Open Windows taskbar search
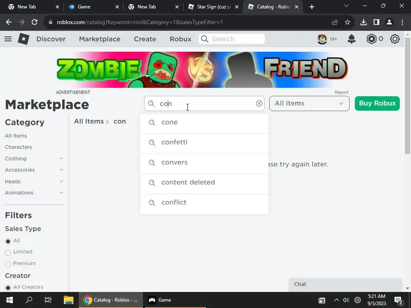The image size is (411, 308). pos(29,300)
